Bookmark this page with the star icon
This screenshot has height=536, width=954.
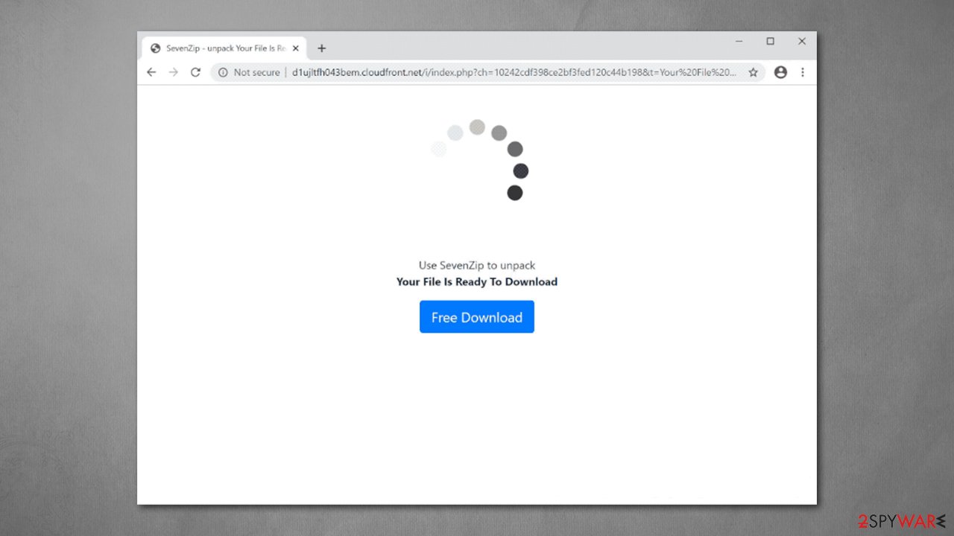point(754,72)
